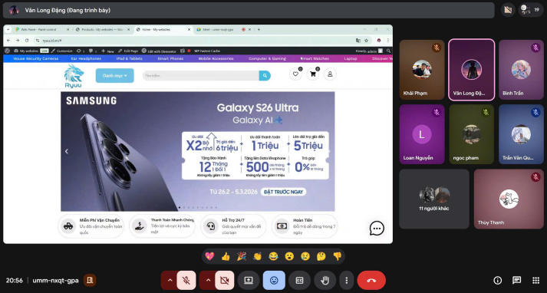The width and height of the screenshot is (547, 293).
Task: Send the surprised face reaction
Action: (x=289, y=256)
